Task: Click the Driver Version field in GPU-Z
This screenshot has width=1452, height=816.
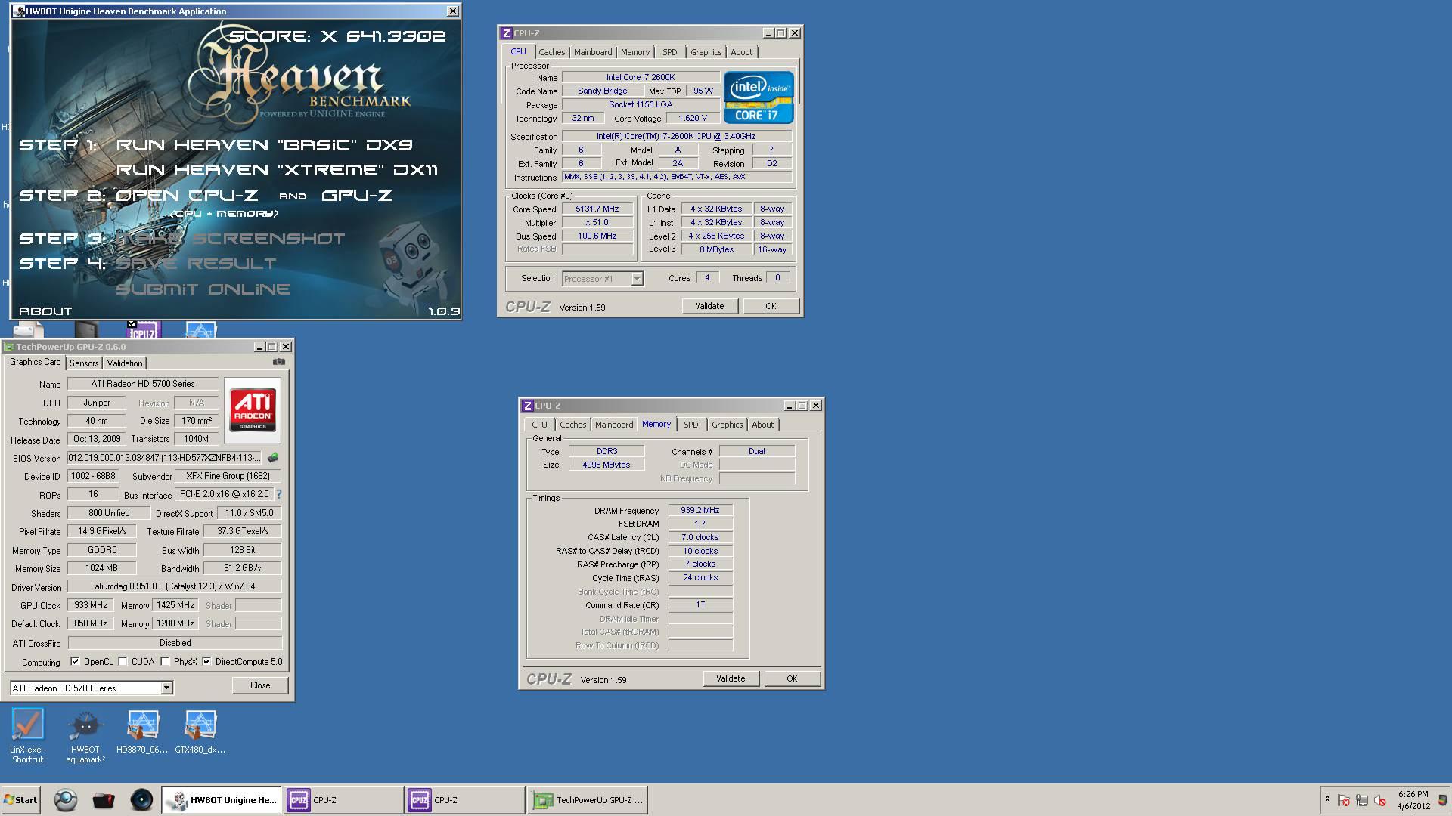Action: (x=175, y=586)
